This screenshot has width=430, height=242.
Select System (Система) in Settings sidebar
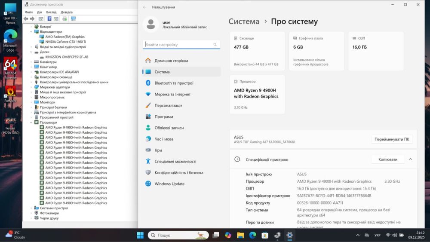tap(181, 72)
